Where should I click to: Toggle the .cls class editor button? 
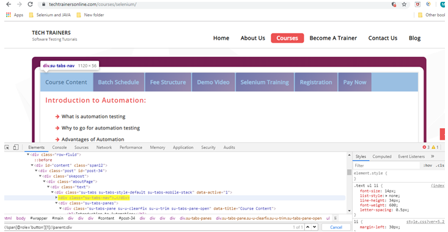point(440,165)
